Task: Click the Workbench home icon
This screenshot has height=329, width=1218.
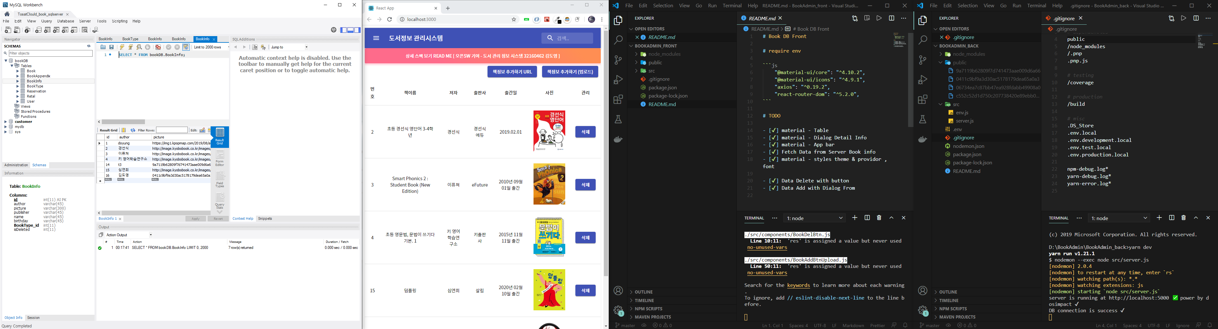Action: click(7, 14)
